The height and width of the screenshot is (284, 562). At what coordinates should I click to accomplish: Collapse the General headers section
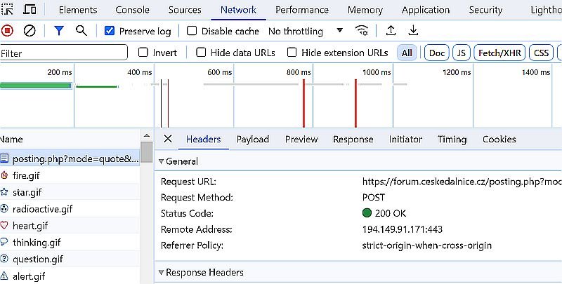coord(160,161)
